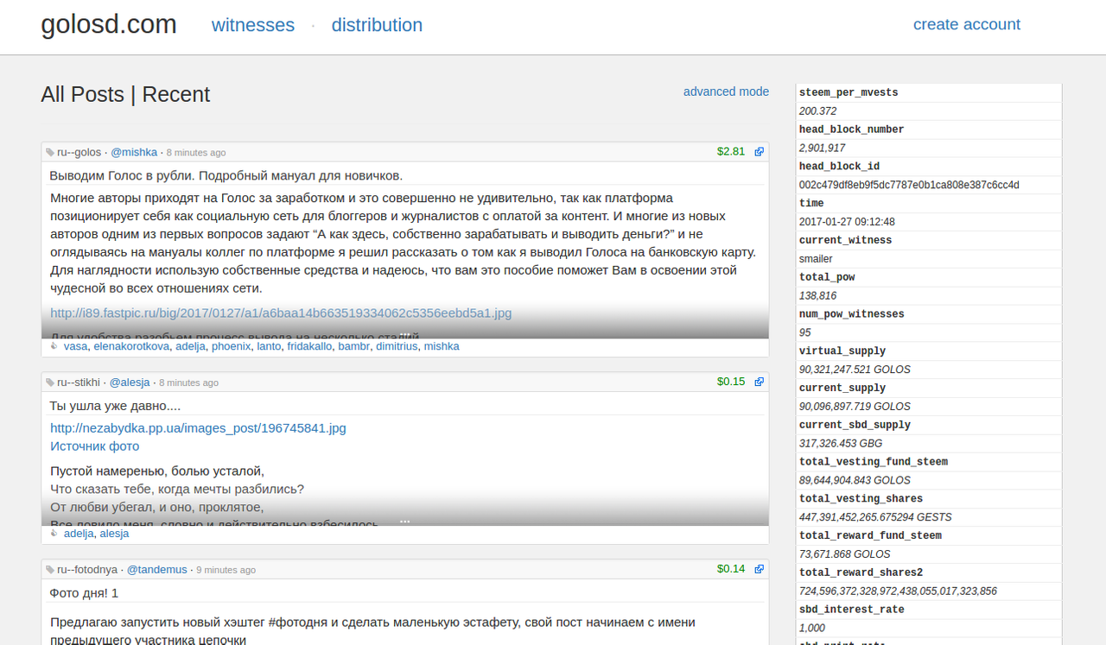Click the current_witness value smailer

(x=817, y=259)
